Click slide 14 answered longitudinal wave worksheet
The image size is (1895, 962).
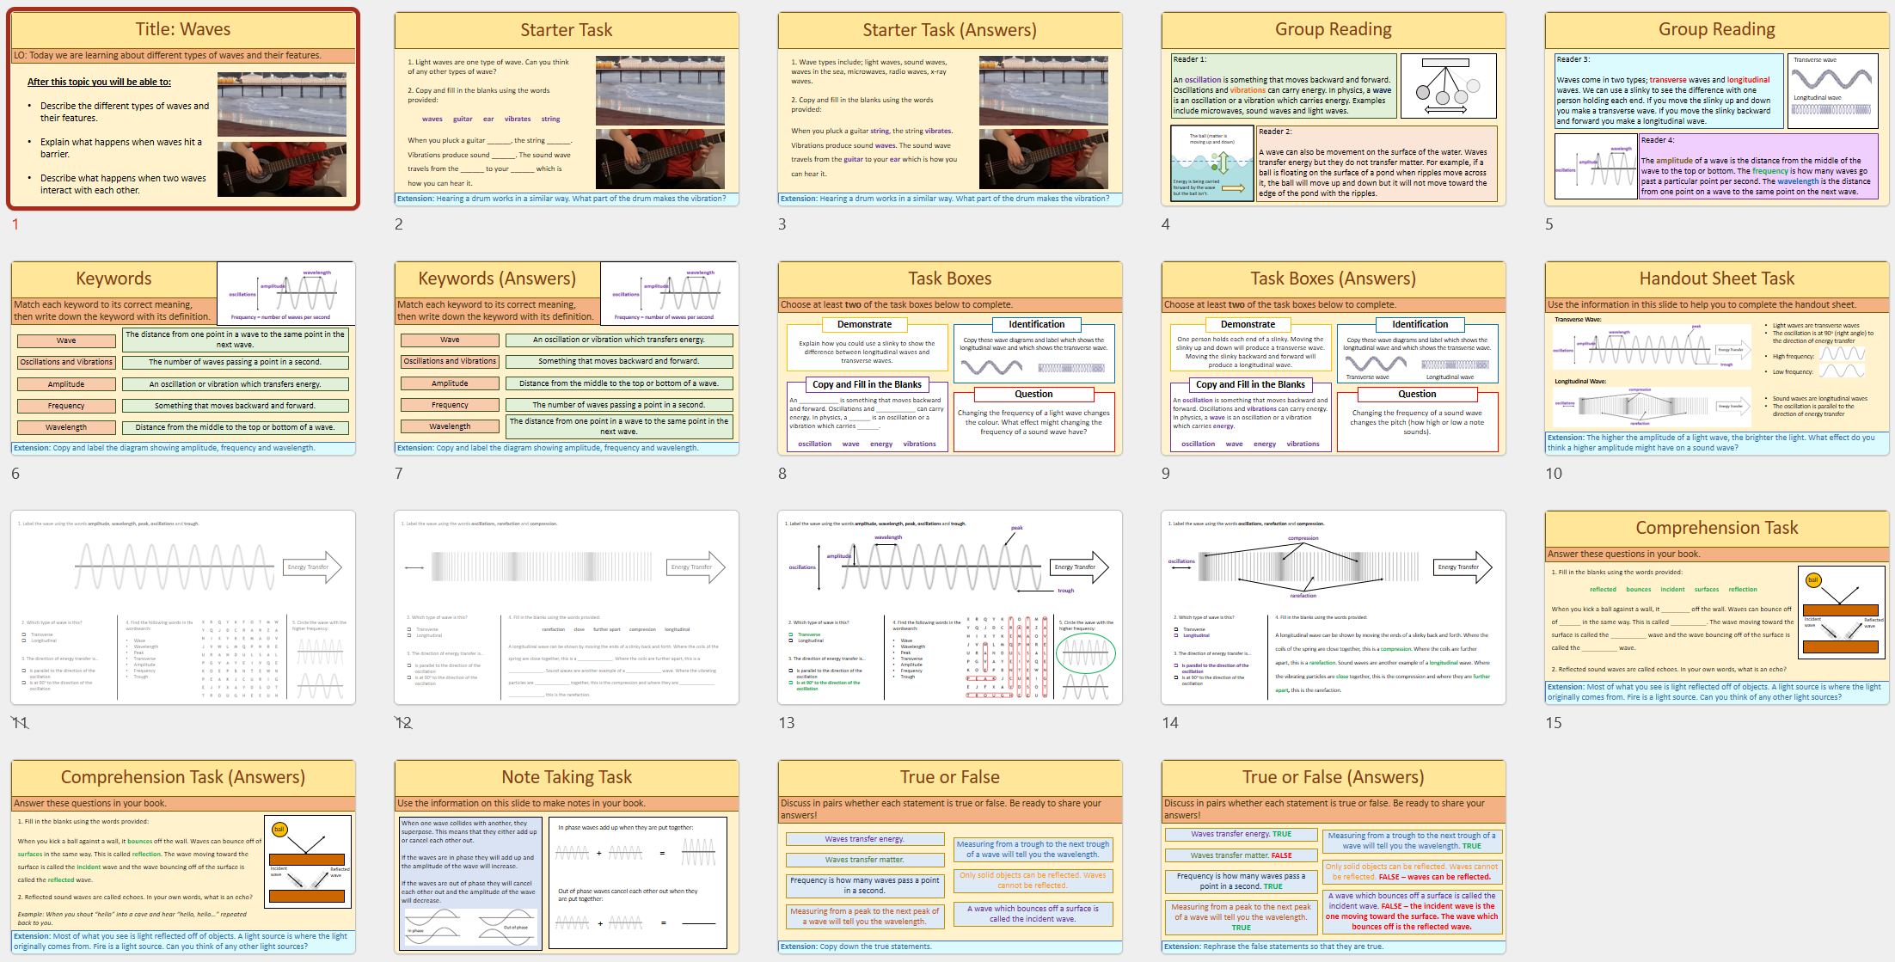pos(1334,608)
